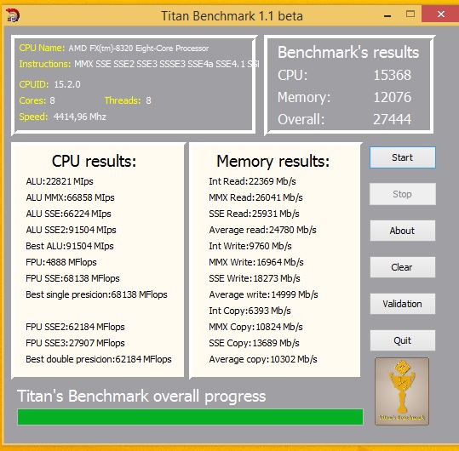Screen dimensions: 459x451
Task: Select FPU SSE2:62184 MFlops line
Action: coord(75,327)
